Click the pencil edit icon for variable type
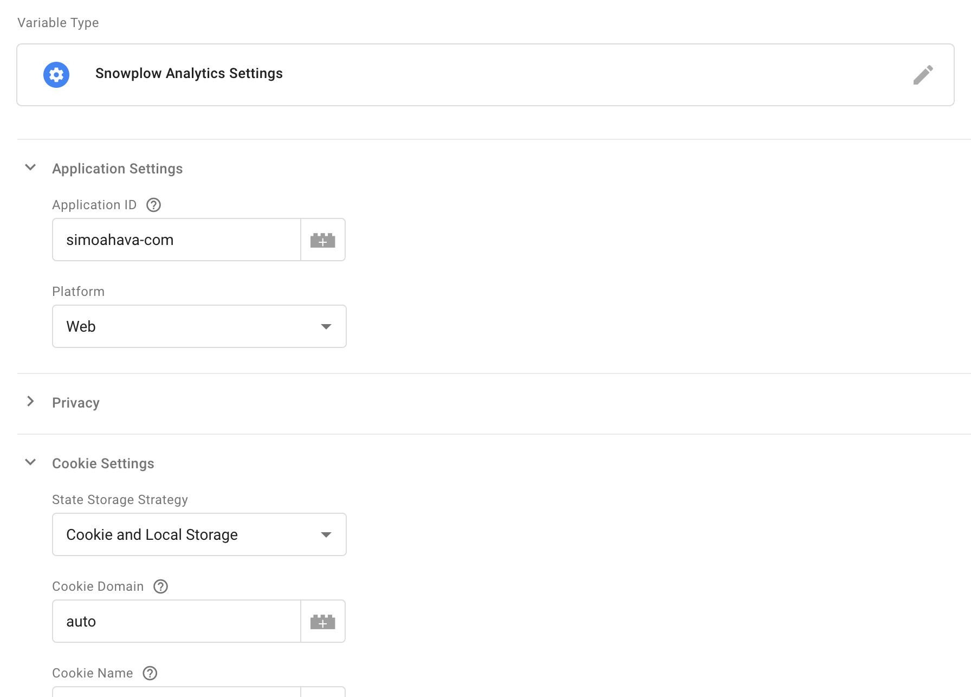Viewport: 971px width, 697px height. pos(923,75)
